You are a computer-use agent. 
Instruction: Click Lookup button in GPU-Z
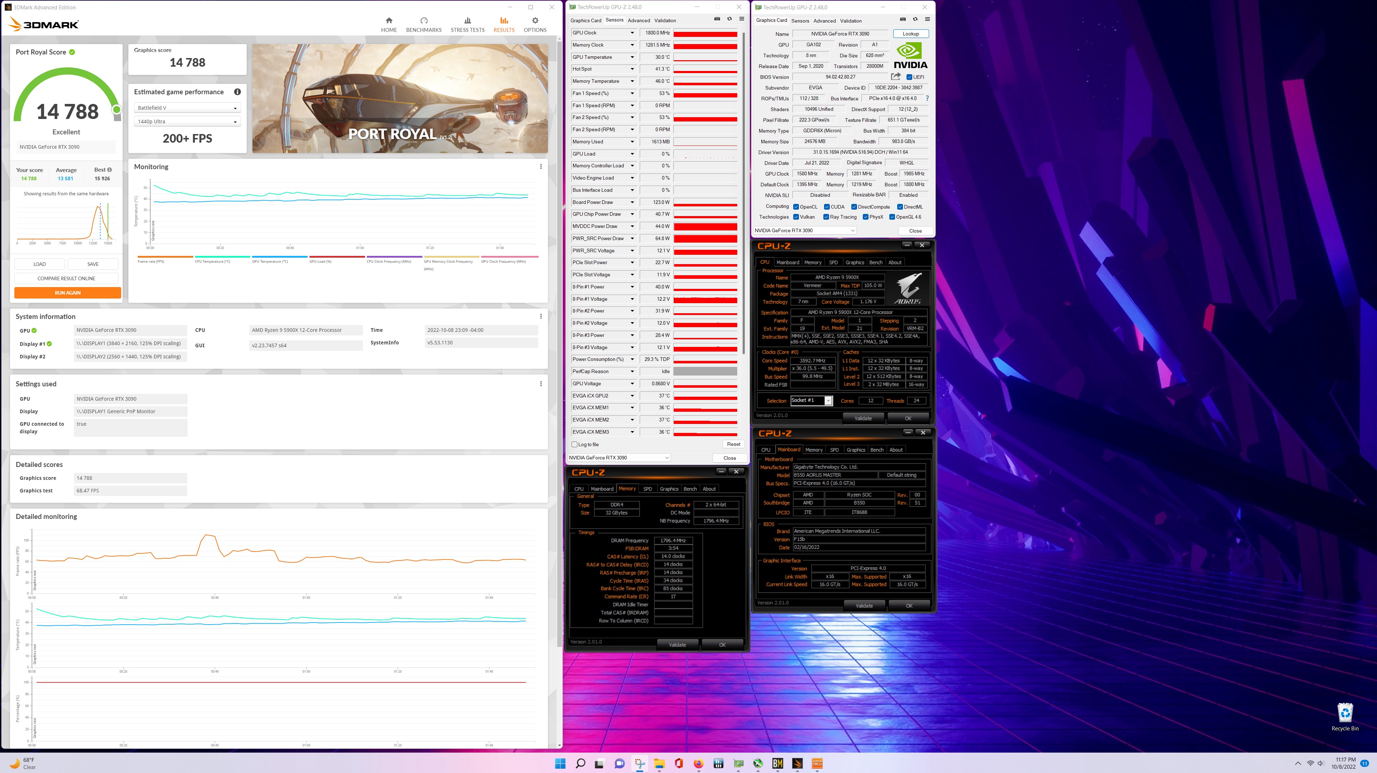(910, 34)
